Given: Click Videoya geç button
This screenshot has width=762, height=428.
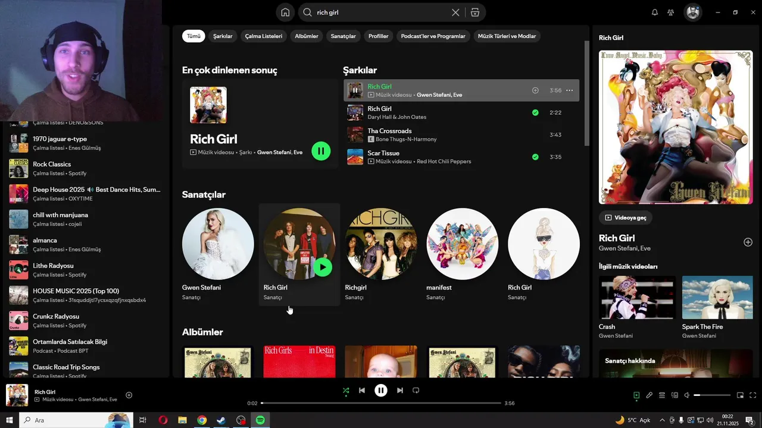Looking at the screenshot, I should [x=626, y=218].
